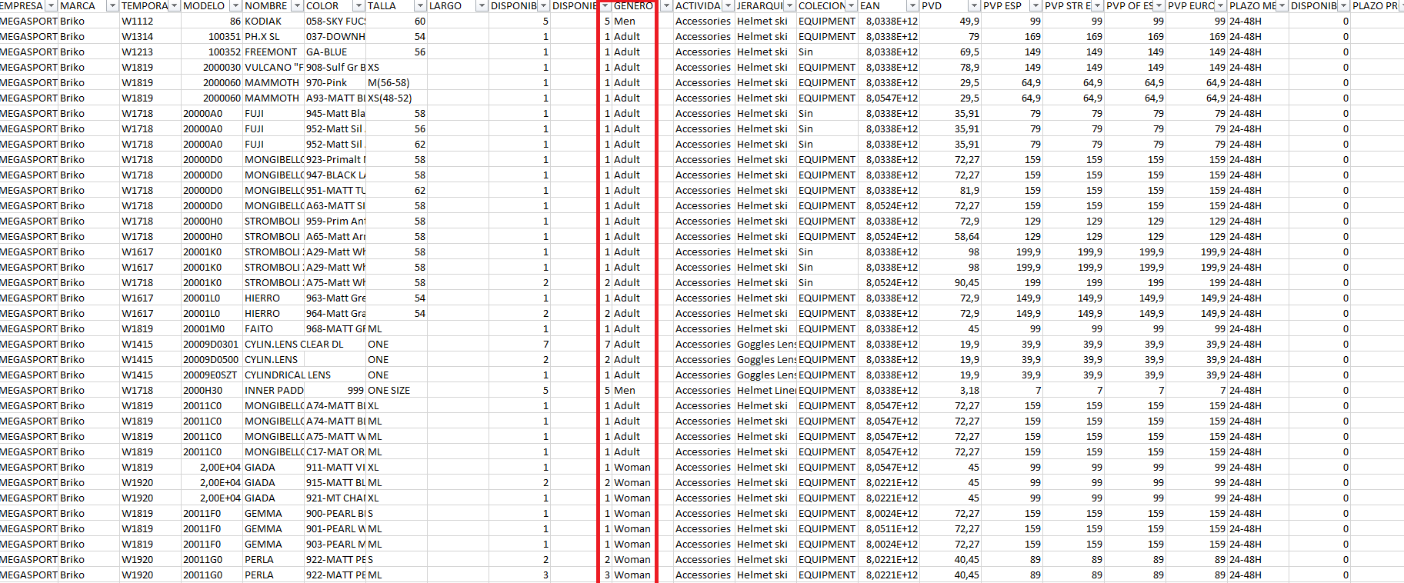Screen dimensions: 1404x583
Task: Select the A63-MATT SI color cell
Action: pyautogui.click(x=335, y=206)
